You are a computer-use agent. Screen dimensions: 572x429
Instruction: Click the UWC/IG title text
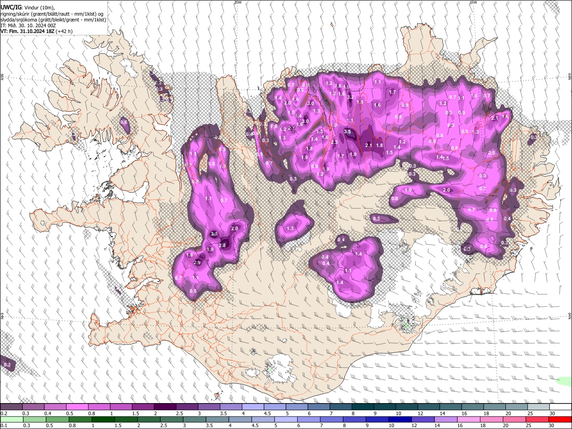click(x=11, y=7)
